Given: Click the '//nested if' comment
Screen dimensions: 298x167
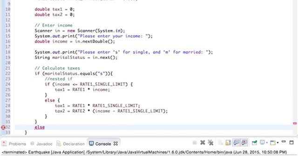Looking at the screenshot, I should click(59, 79).
